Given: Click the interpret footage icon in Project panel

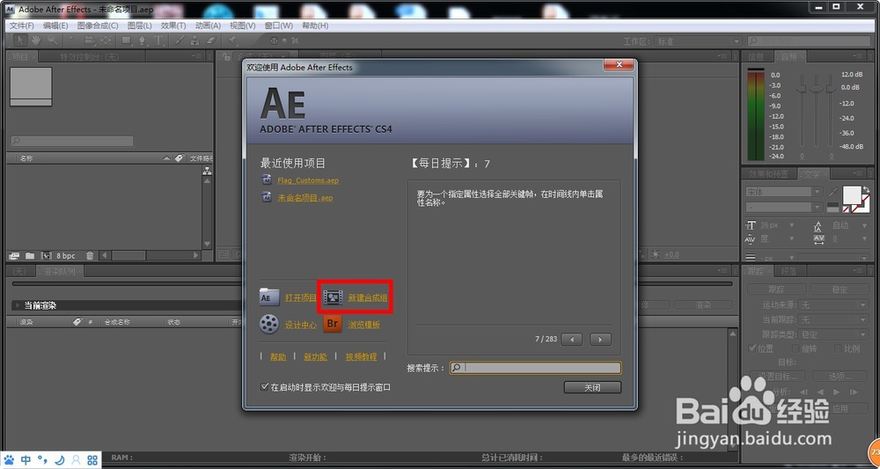Looking at the screenshot, I should [x=14, y=256].
